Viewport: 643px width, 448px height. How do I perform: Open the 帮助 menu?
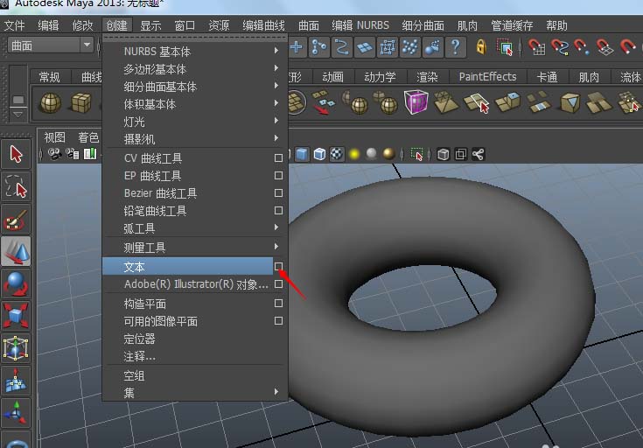(556, 25)
